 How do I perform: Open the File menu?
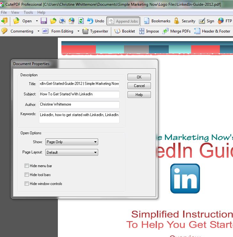(4, 12)
